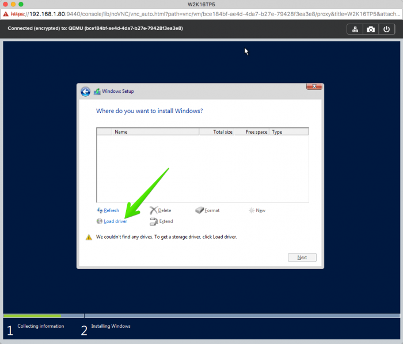Click the Refresh arrows icon

pos(100,210)
